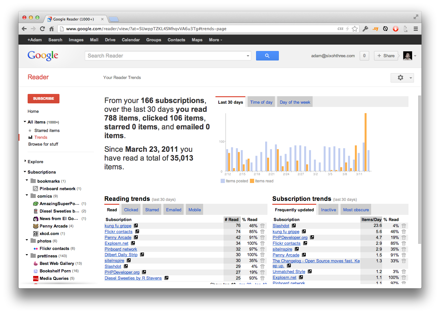Reload the page with the refresh icon

[42, 29]
